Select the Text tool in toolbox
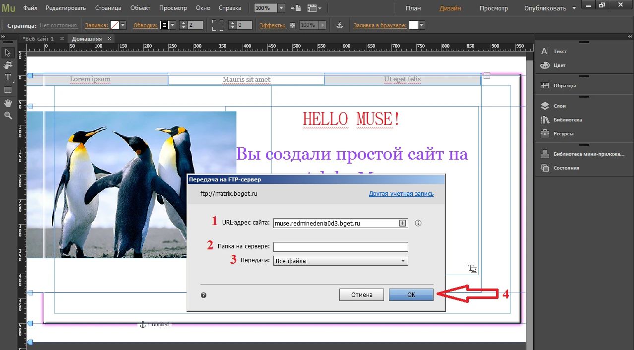The image size is (634, 350). (8, 78)
